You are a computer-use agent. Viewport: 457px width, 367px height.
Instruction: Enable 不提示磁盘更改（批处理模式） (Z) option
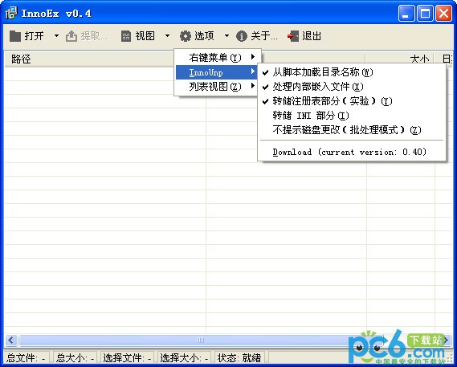(352, 130)
